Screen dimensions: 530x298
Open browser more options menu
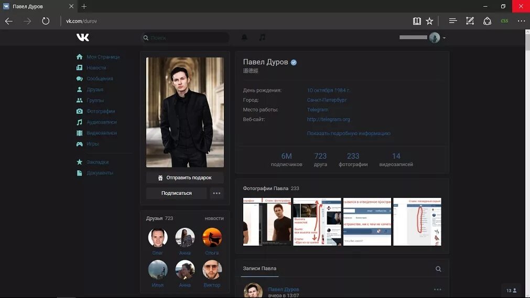(x=521, y=21)
